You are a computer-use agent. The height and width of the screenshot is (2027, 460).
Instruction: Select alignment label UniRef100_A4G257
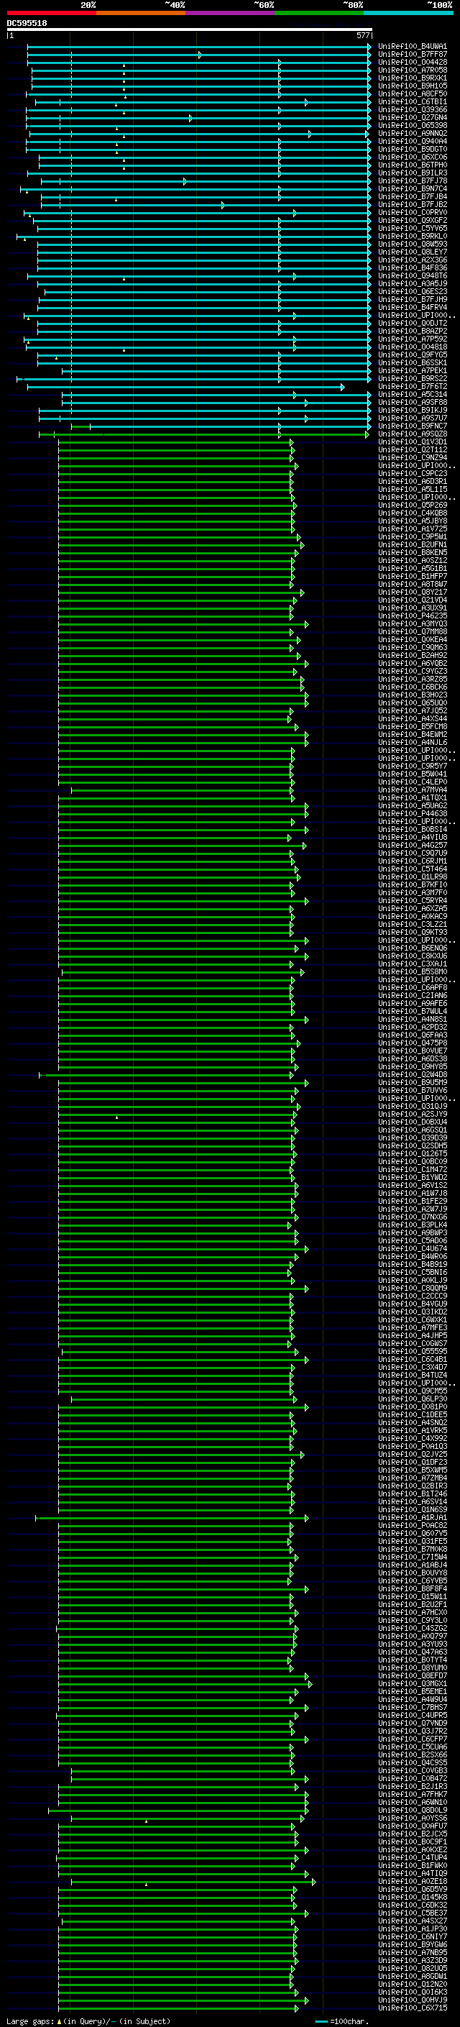coord(413,845)
